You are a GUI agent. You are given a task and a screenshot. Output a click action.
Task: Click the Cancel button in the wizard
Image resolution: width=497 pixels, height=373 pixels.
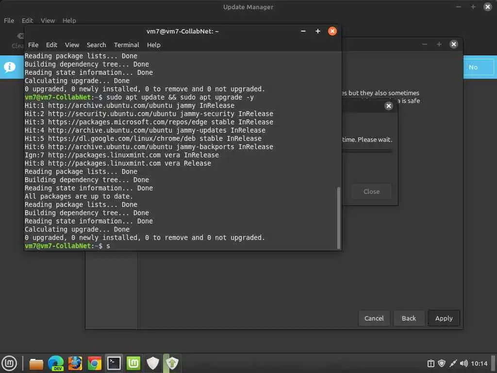[x=374, y=318]
